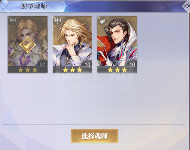Select the dark-haired soul master with red cape
Screen dimensions: 190x150
[x=117, y=45]
